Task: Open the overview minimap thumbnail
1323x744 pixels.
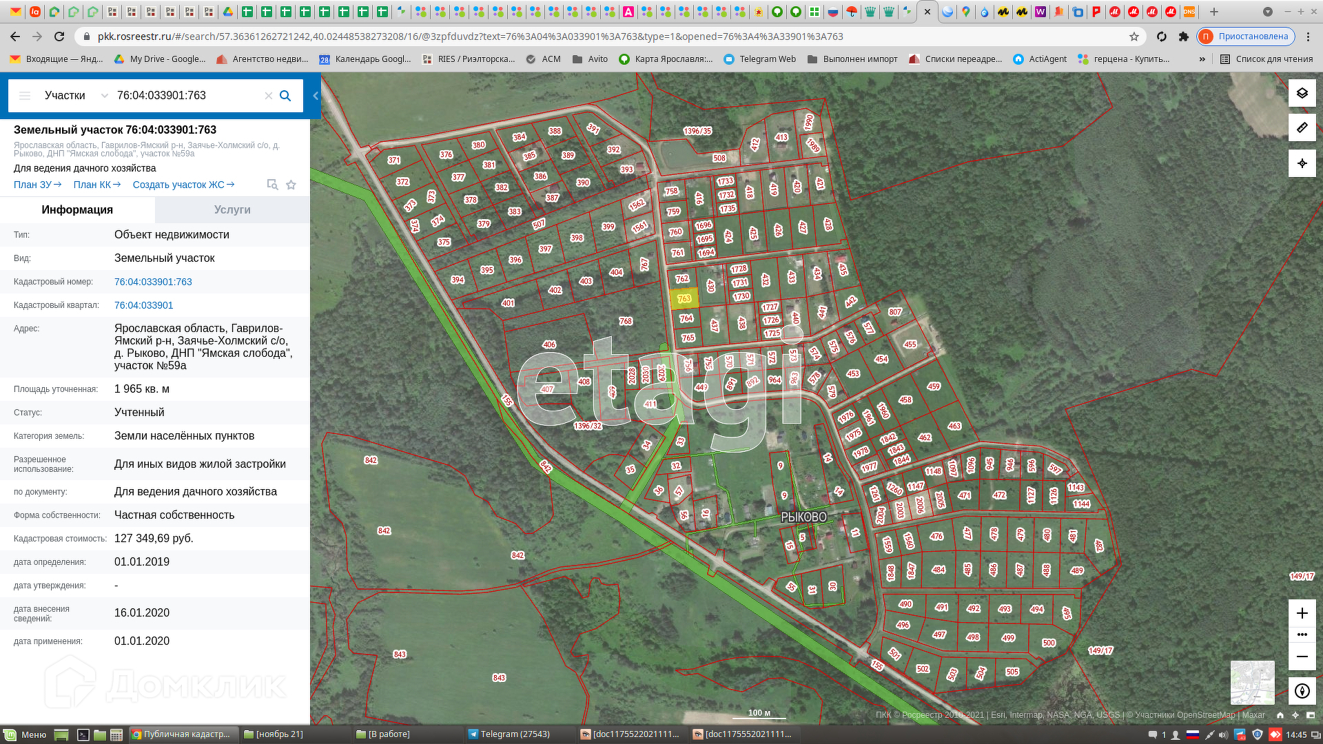Action: (1252, 682)
